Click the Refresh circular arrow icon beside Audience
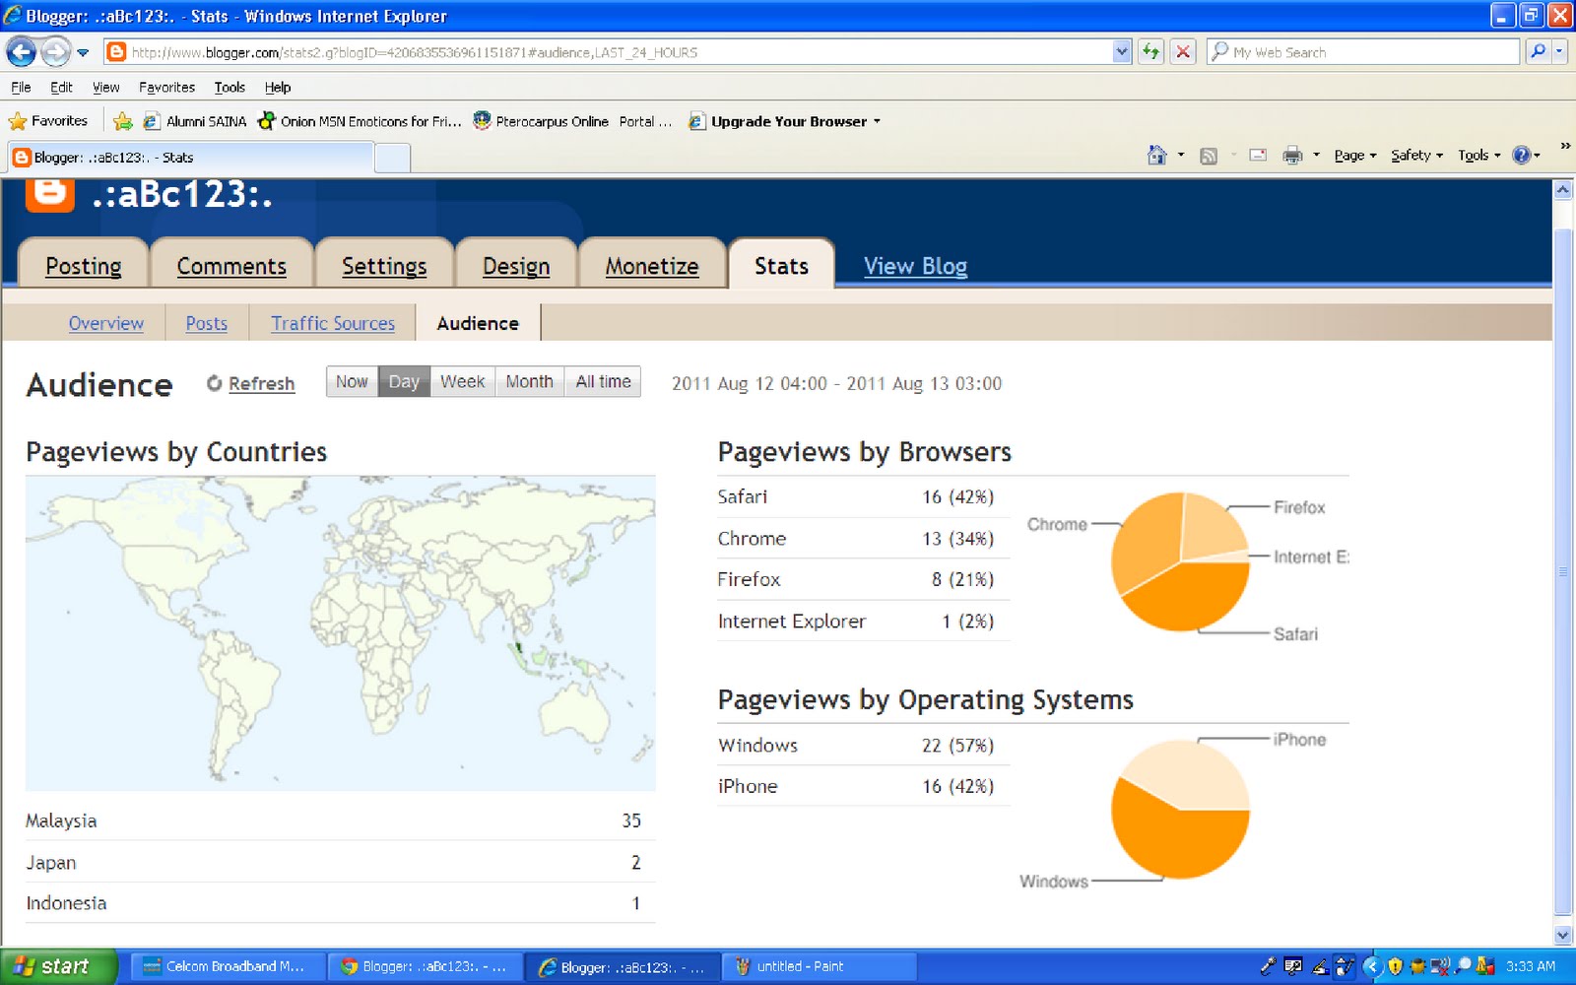 pos(214,383)
